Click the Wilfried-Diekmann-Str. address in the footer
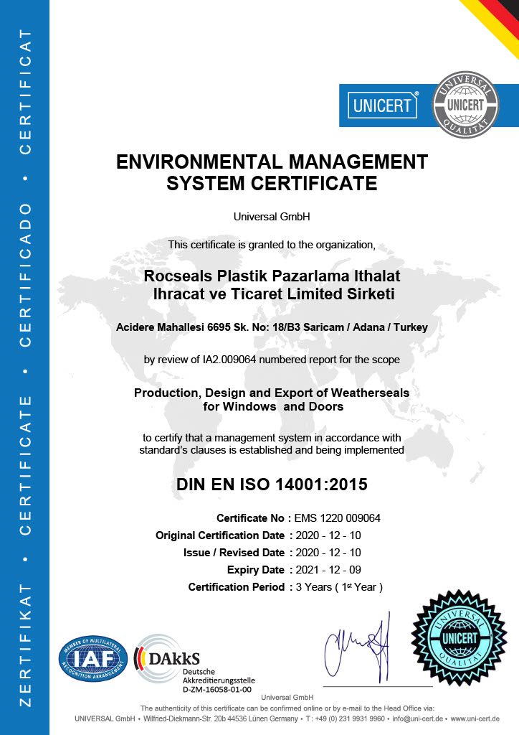Image resolution: width=519 pixels, height=735 pixels. (220, 718)
